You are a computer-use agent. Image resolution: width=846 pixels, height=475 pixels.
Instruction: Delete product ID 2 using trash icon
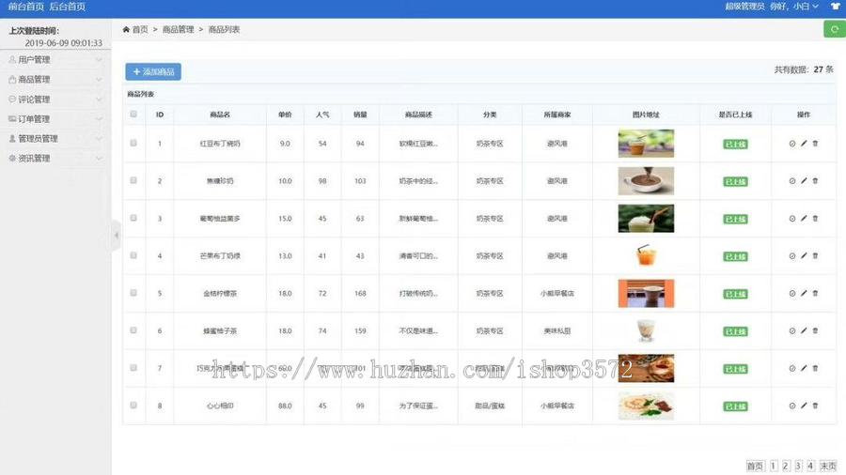pyautogui.click(x=815, y=181)
